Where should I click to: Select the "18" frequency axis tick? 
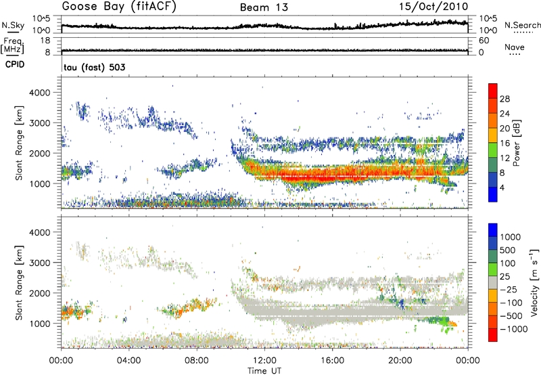point(45,41)
